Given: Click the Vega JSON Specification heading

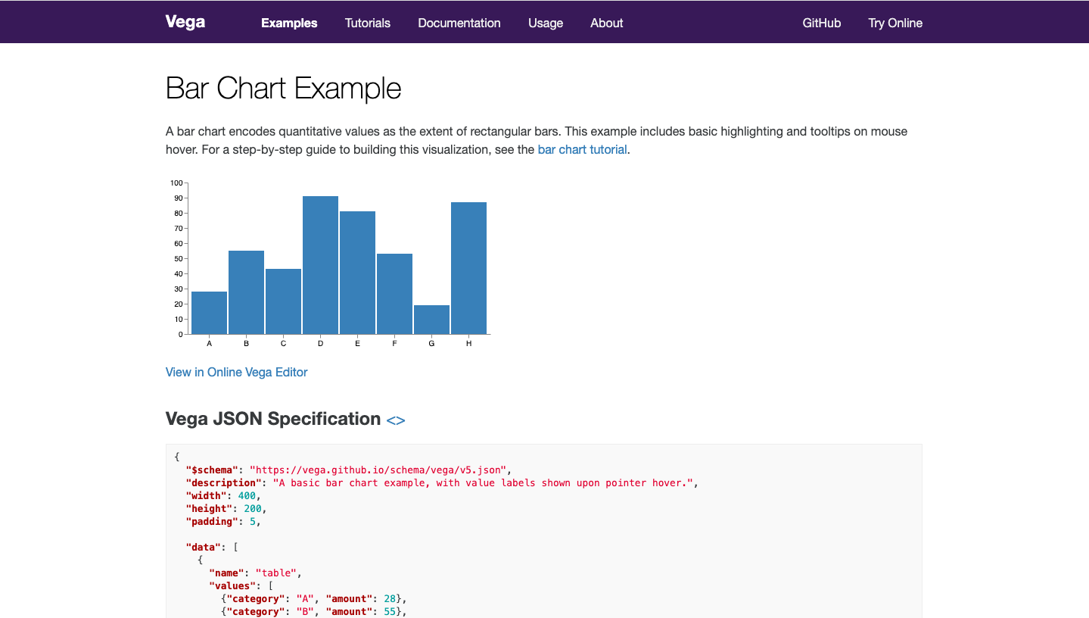Looking at the screenshot, I should click(x=273, y=419).
